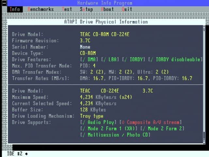
Task: Click the Device Type value CD-ROM
Action: tap(88, 53)
